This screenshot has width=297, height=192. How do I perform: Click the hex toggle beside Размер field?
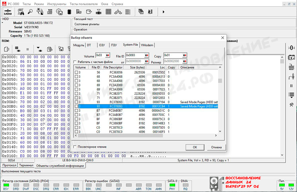point(185,61)
